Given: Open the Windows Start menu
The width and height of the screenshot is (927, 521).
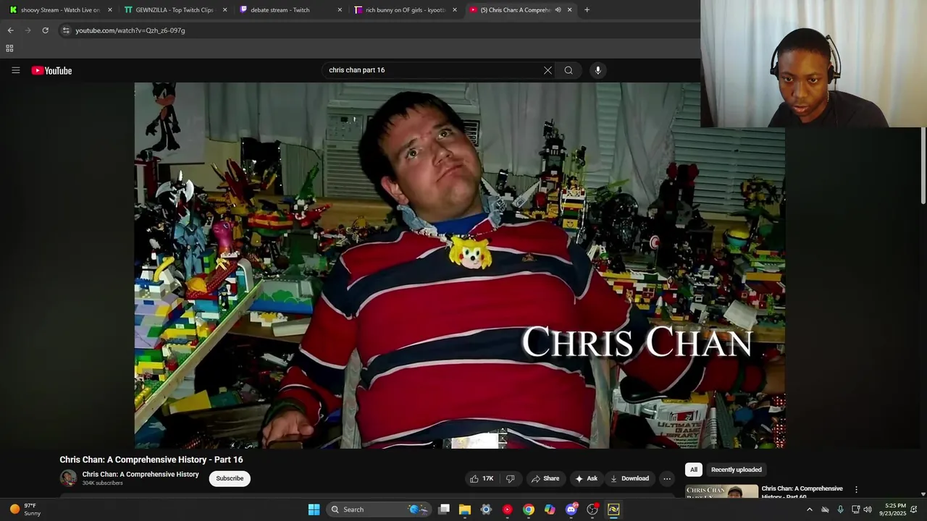Looking at the screenshot, I should pos(314,509).
